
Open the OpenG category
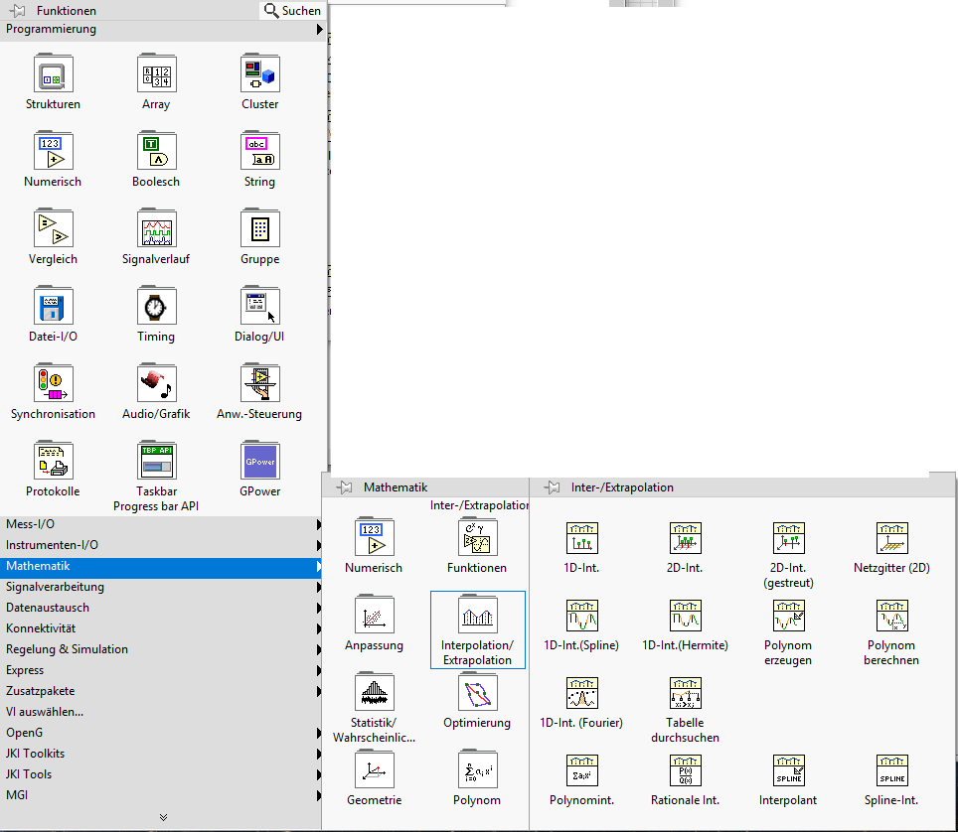(x=163, y=733)
